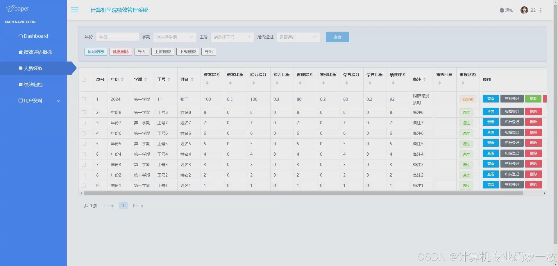
Task: Sort table by 姓名 column arrows
Action: 192,79
